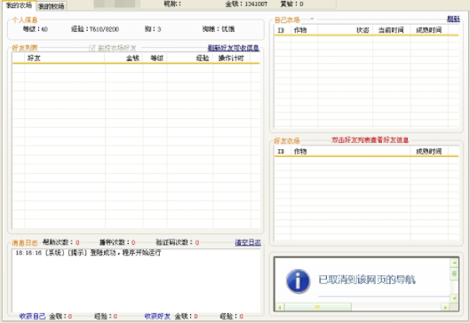The image size is (470, 323).
Task: Click 作物 header in 自己农场 table
Action: (x=304, y=30)
